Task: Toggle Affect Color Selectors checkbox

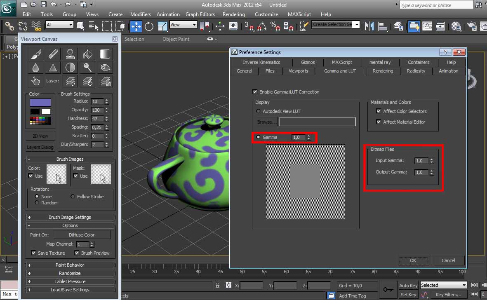Action: [x=379, y=111]
